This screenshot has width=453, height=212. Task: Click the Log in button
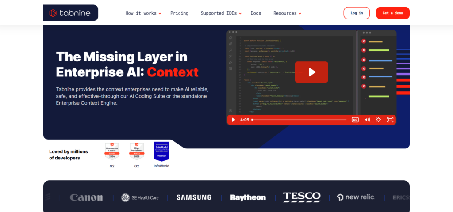[357, 13]
